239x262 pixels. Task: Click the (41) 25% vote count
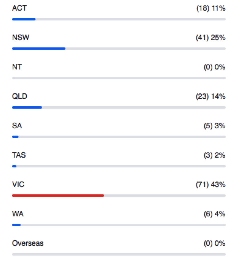211,38
